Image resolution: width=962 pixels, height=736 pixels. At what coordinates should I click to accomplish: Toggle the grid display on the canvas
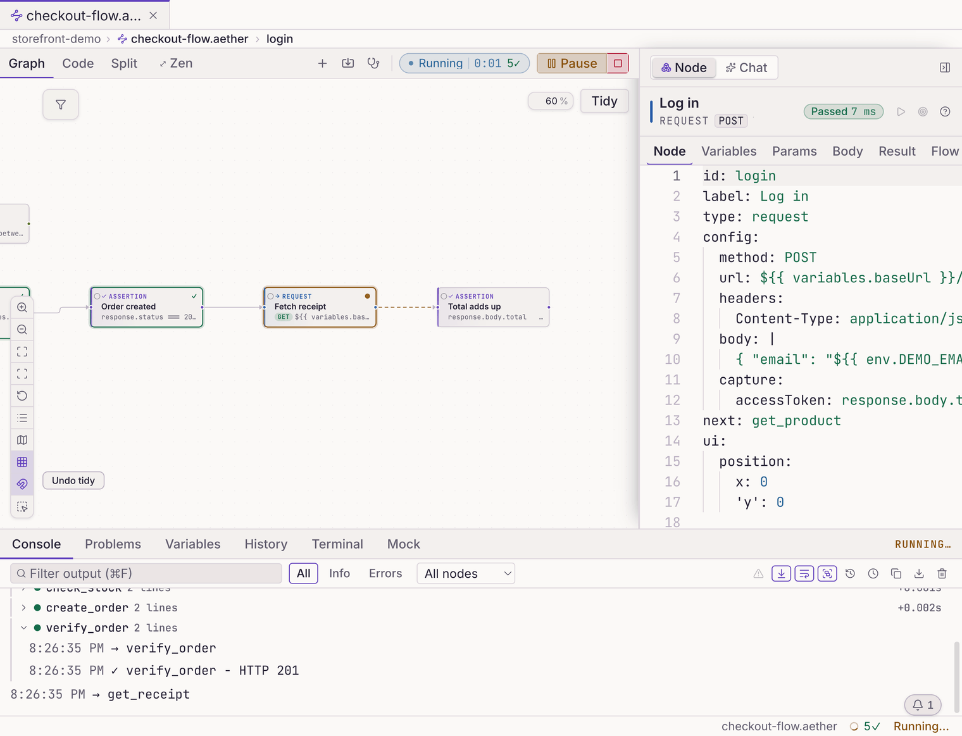[x=22, y=462]
